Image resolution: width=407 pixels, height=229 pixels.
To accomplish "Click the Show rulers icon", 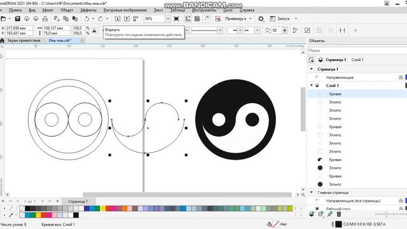I will click(188, 18).
